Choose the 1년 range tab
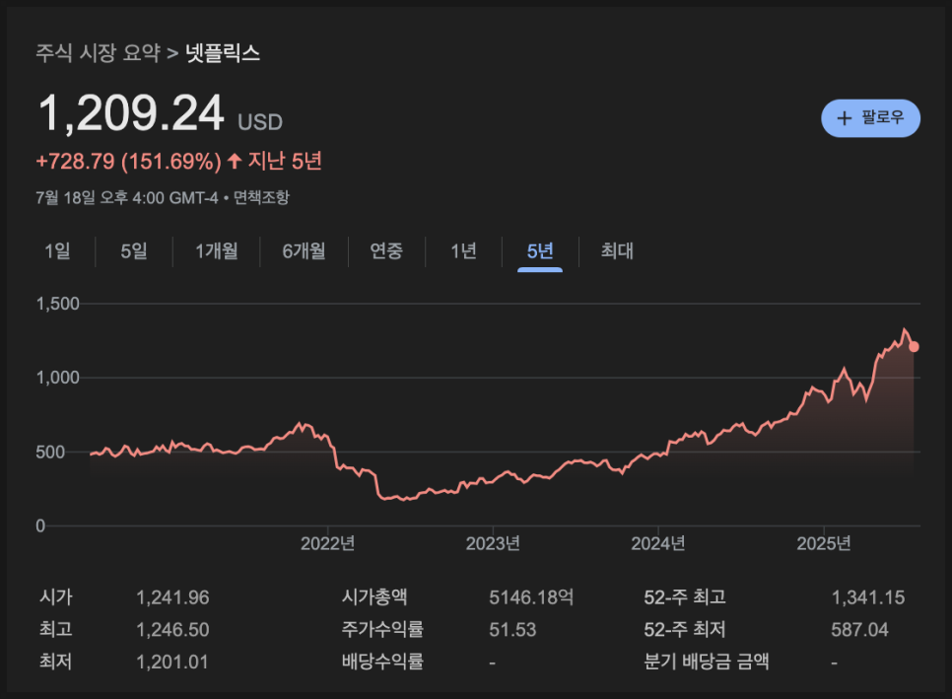952x699 pixels. [463, 250]
